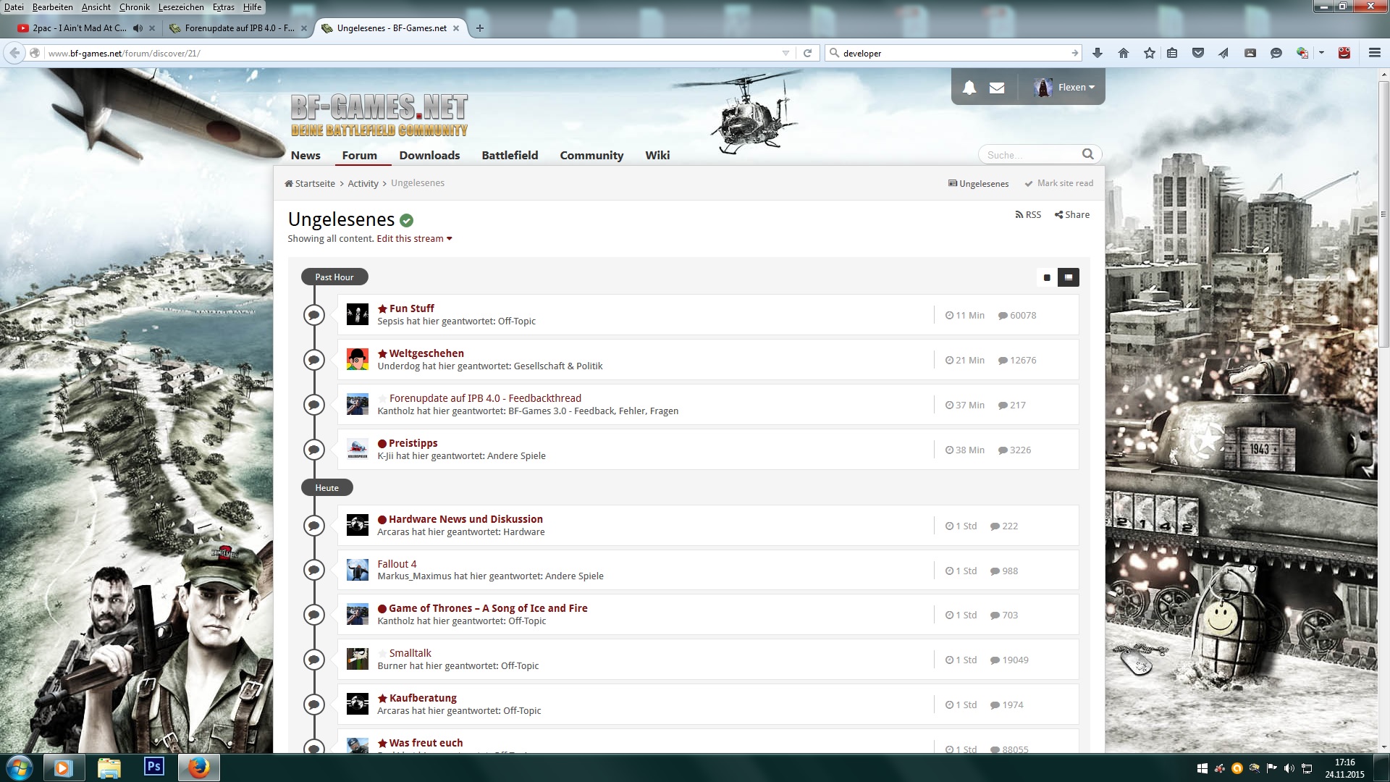1390x782 pixels.
Task: Open the Lesezeichen menu
Action: click(x=181, y=7)
